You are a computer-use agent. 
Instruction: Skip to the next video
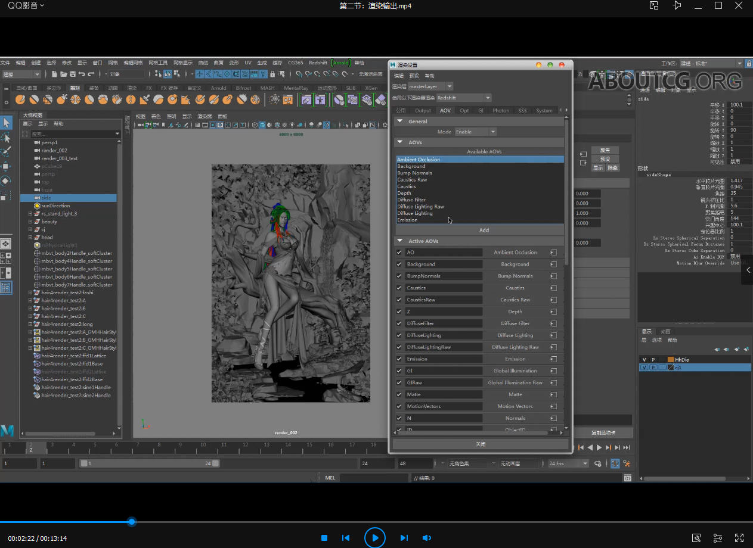coord(404,538)
